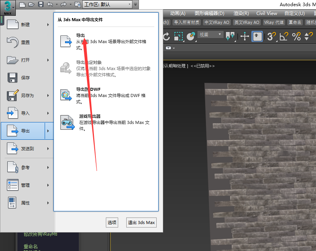Screen dimensions: 316x251
Task: Open the 自定义(U) menu
Action: point(294,13)
